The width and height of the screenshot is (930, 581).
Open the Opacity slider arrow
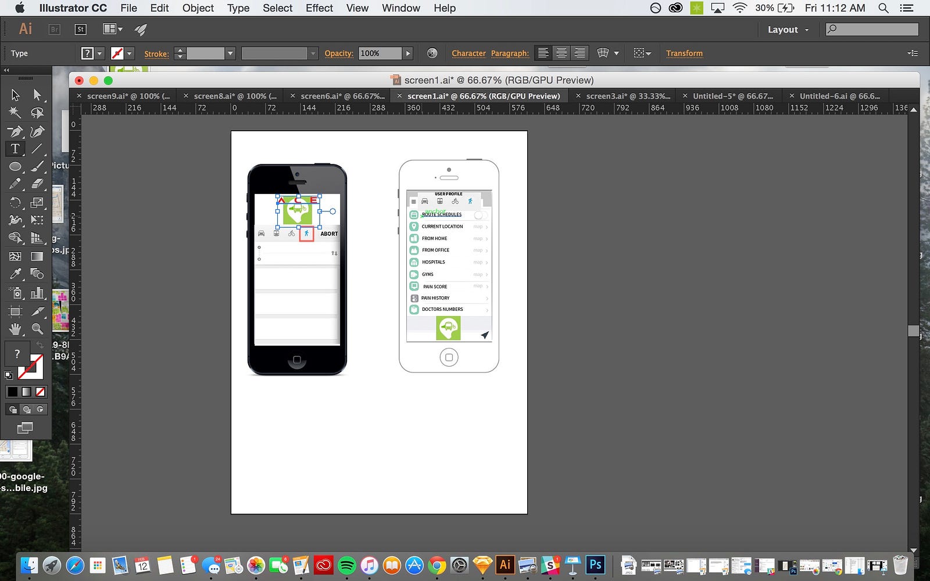coord(408,53)
